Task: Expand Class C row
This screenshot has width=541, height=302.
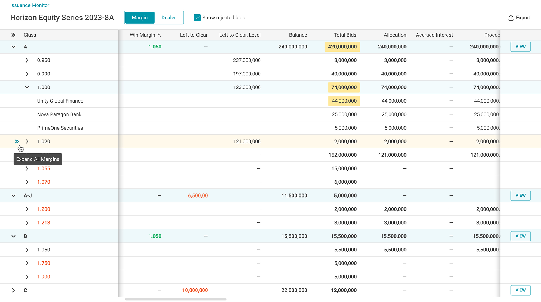Action: (14, 290)
